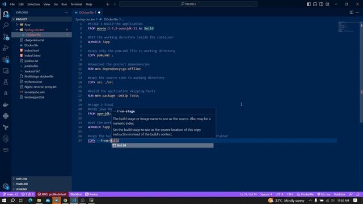Click the Go Live status bar button

(324, 194)
